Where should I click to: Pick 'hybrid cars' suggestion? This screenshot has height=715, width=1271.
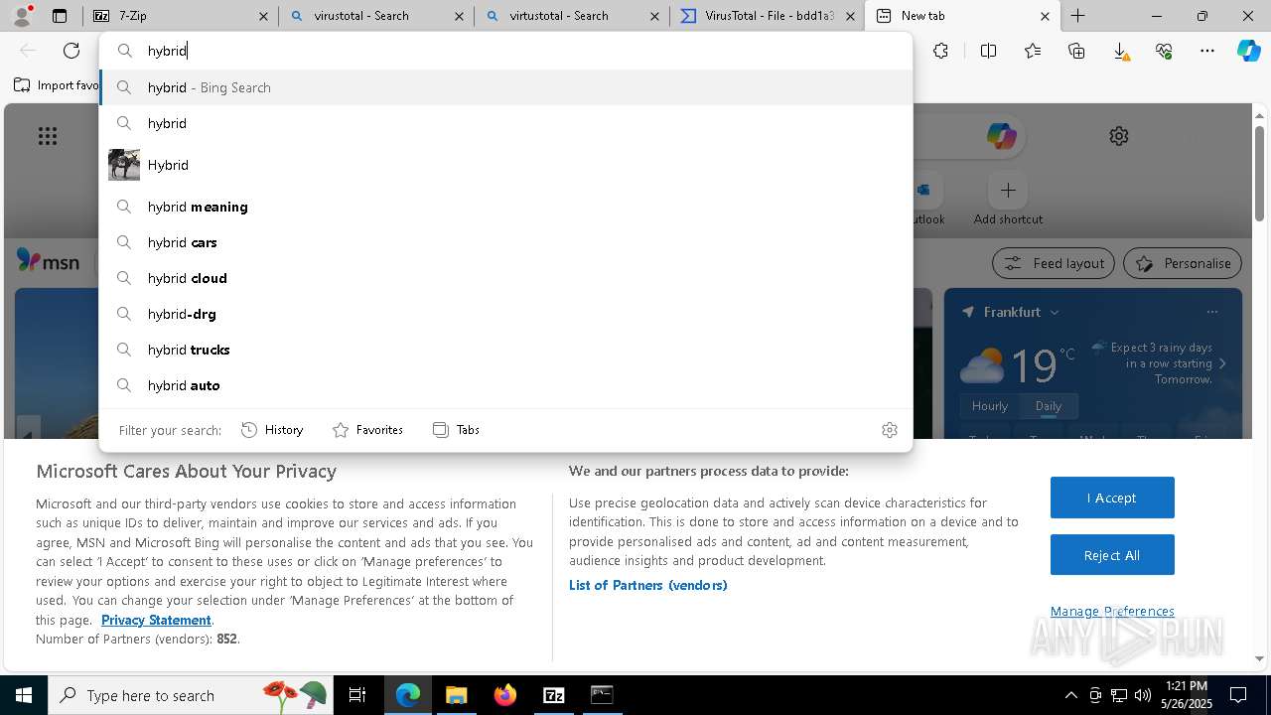(505, 242)
